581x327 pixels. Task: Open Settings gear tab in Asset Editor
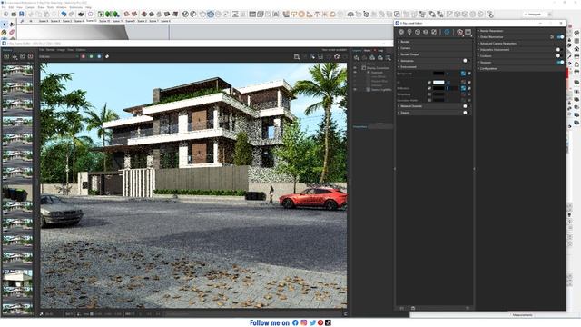click(447, 33)
